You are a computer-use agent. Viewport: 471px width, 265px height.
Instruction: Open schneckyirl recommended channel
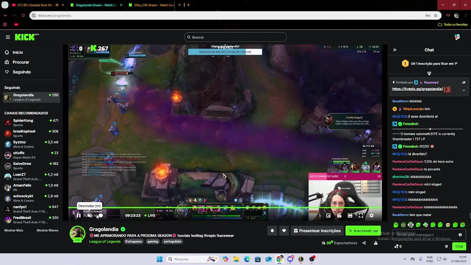(32, 198)
